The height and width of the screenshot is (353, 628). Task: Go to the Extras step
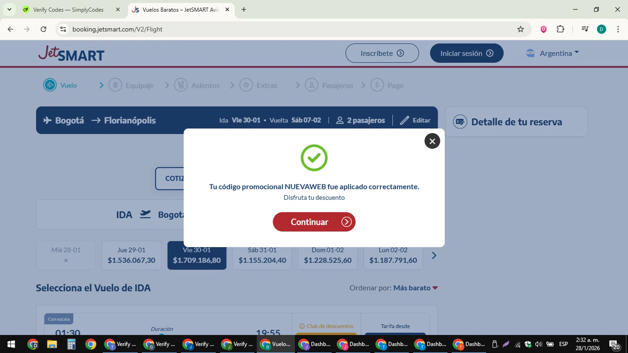tap(258, 85)
